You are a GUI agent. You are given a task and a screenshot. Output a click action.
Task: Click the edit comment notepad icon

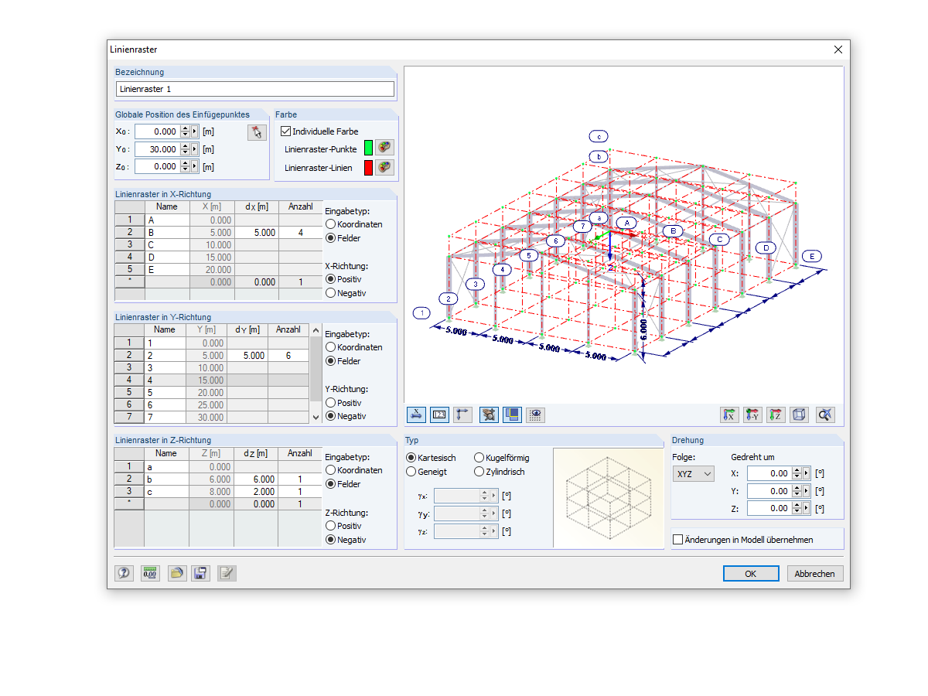point(227,573)
